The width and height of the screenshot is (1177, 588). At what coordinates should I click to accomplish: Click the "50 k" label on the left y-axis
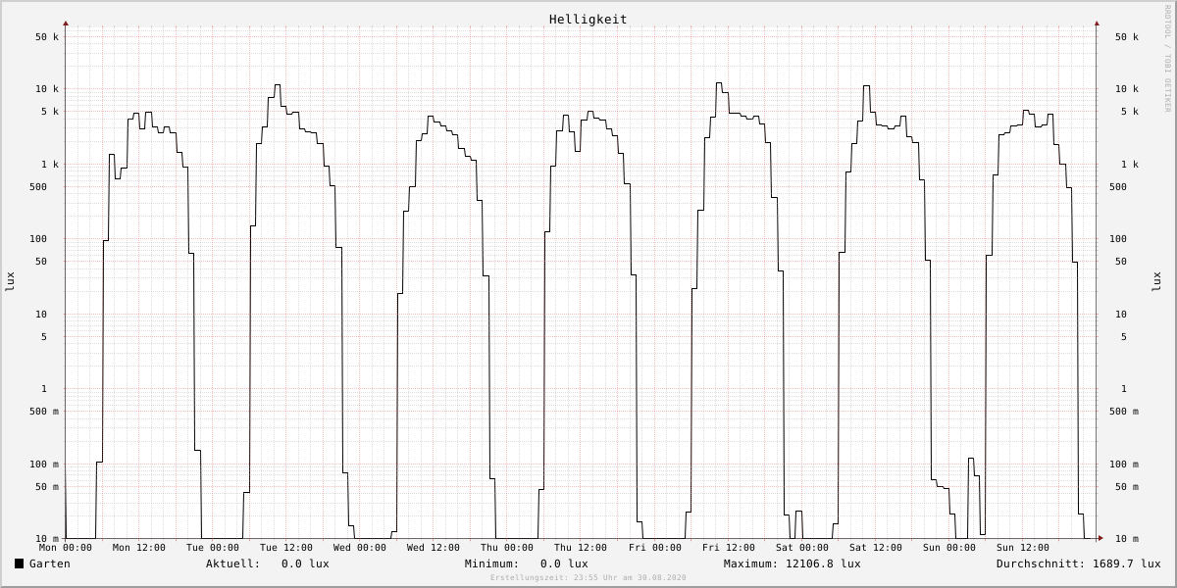click(47, 37)
